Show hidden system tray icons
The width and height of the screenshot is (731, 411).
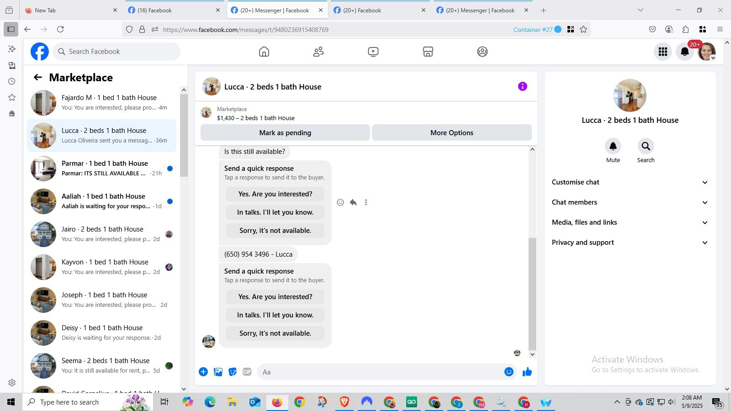coord(617,402)
